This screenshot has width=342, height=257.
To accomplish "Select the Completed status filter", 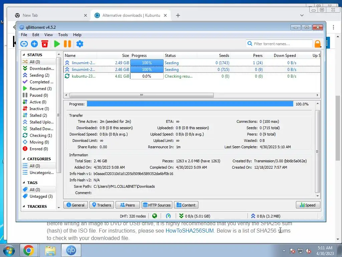I will (x=39, y=82).
